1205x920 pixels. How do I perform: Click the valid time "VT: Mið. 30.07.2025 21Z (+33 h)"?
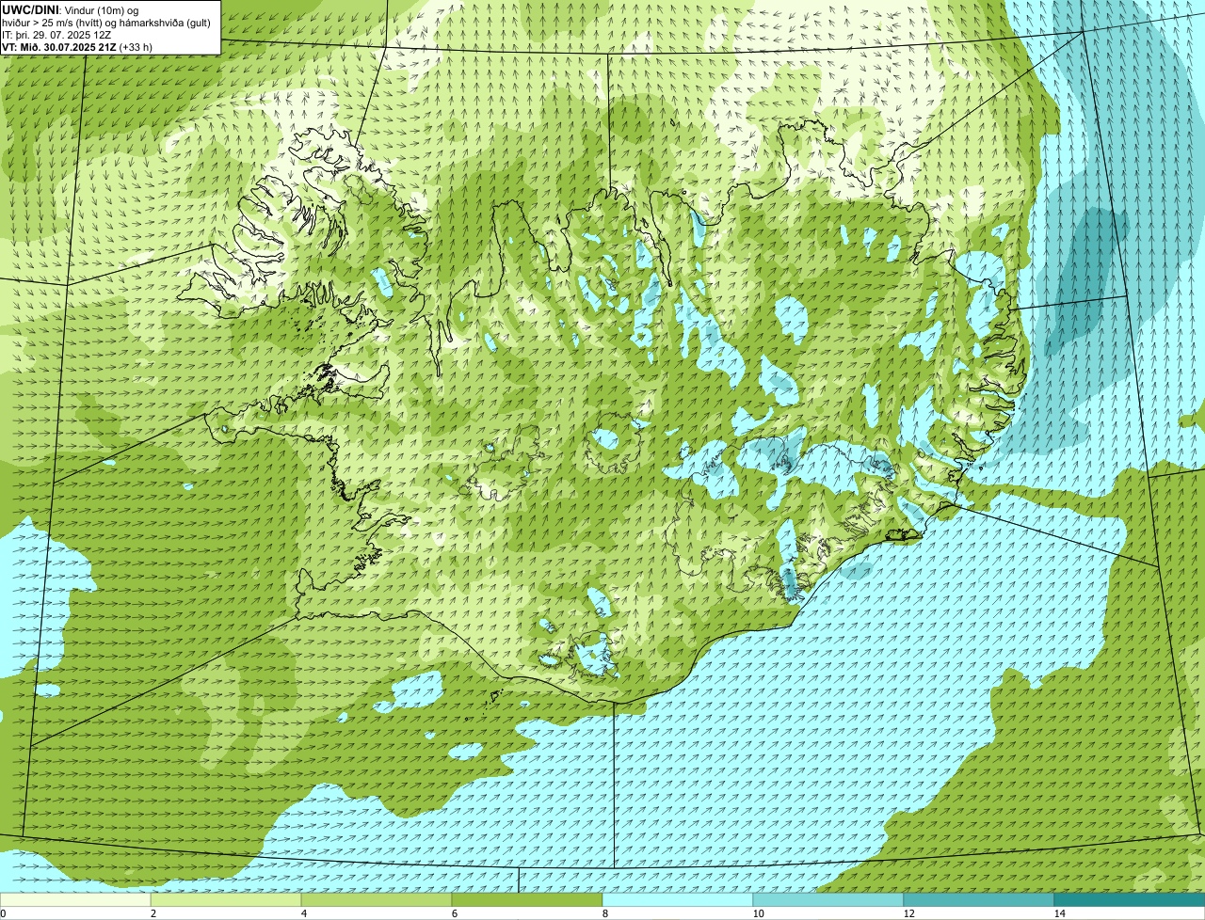point(77,46)
